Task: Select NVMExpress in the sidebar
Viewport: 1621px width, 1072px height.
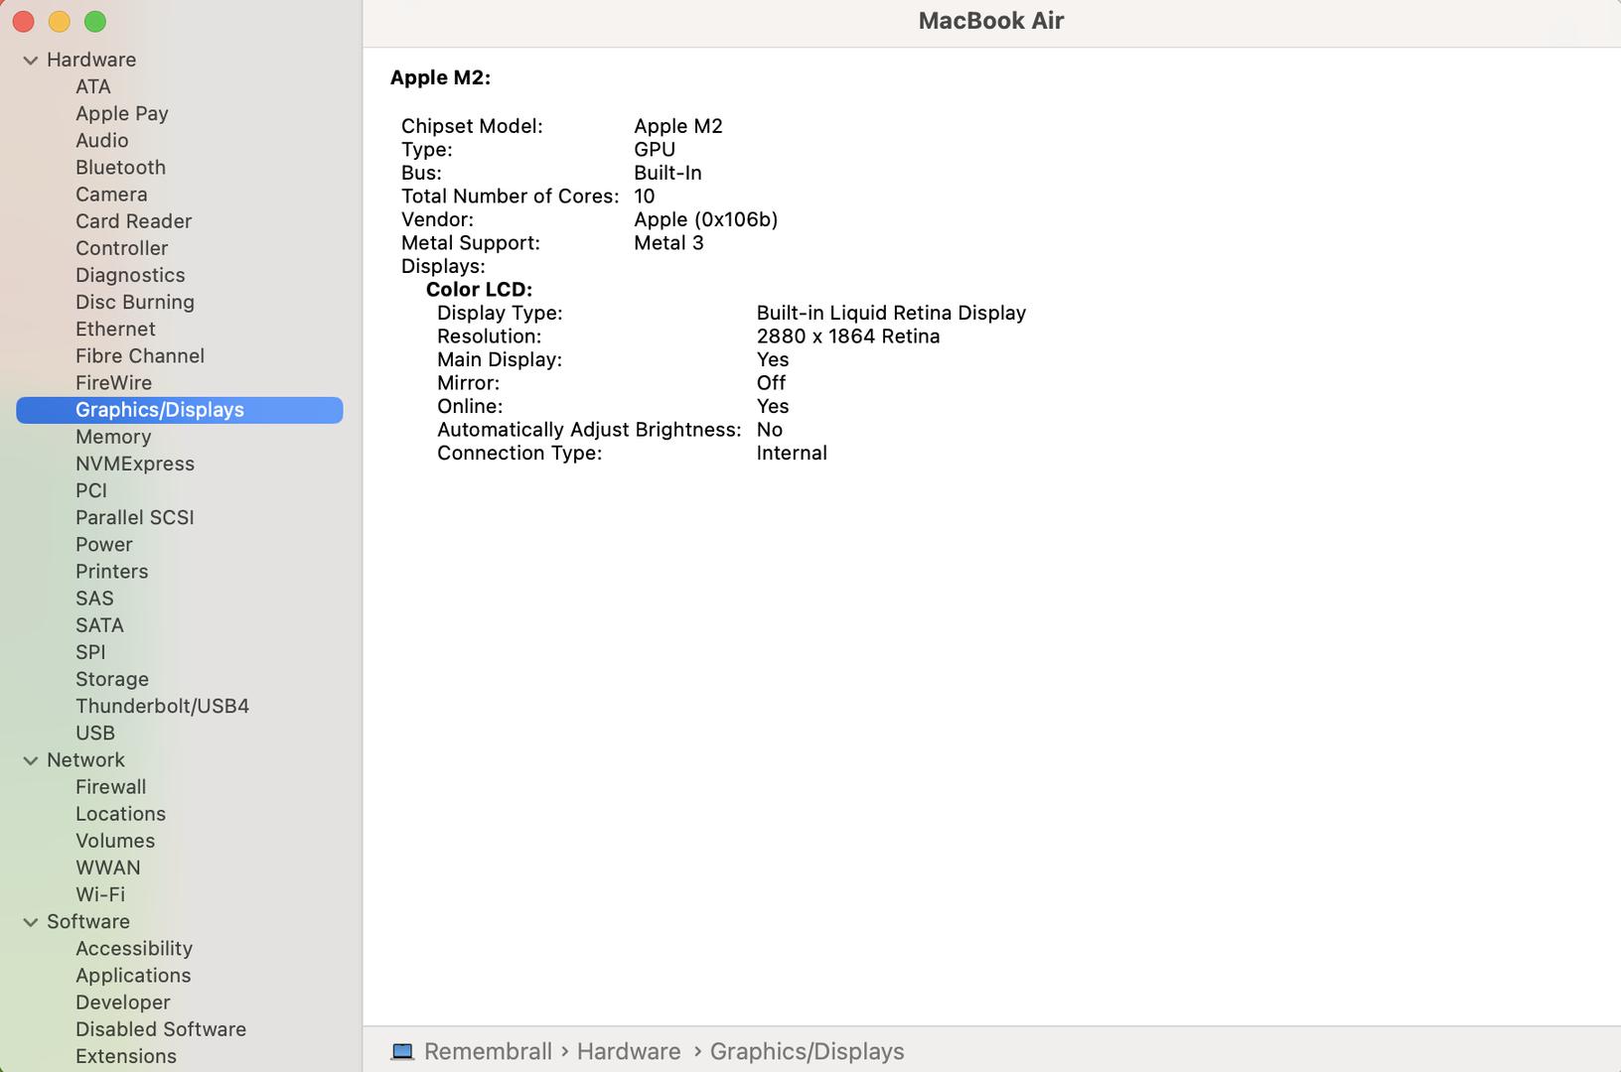Action: click(135, 464)
